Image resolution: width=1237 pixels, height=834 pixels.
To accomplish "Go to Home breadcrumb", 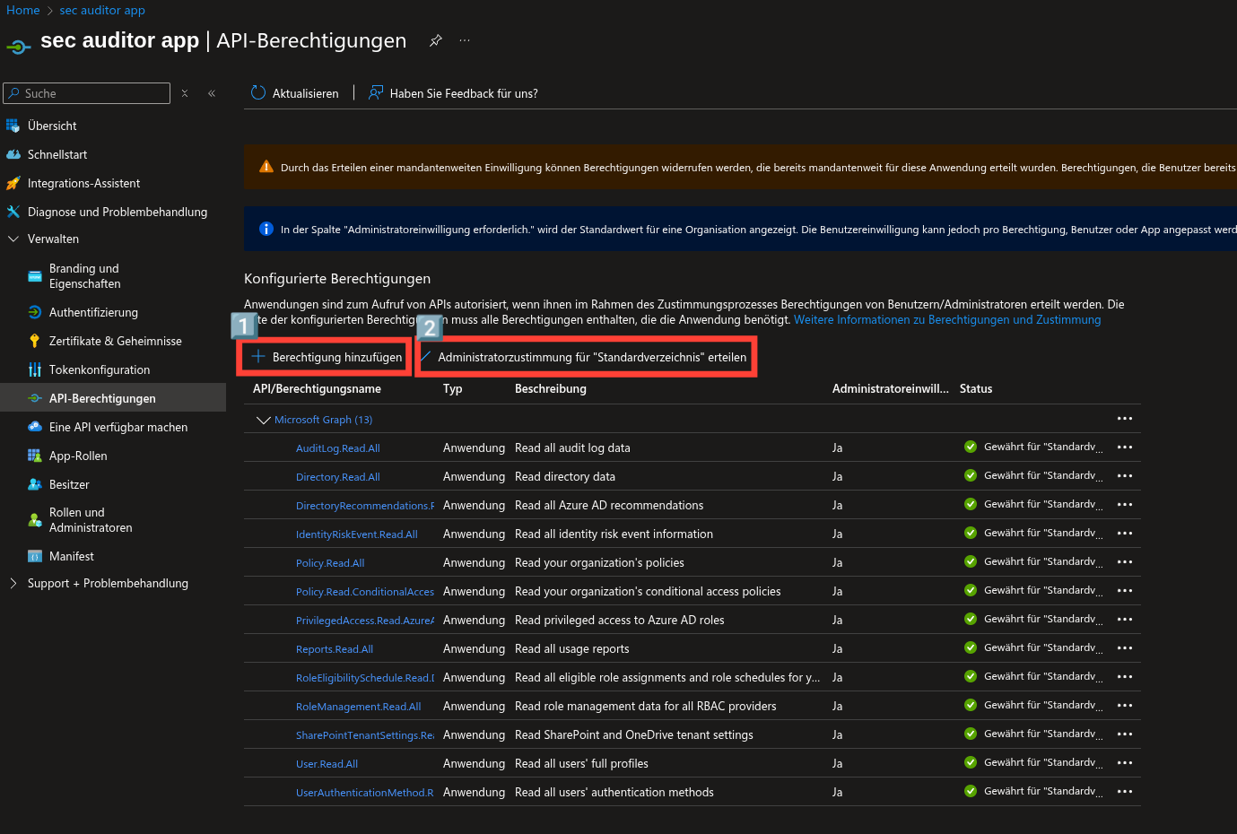I will (23, 10).
